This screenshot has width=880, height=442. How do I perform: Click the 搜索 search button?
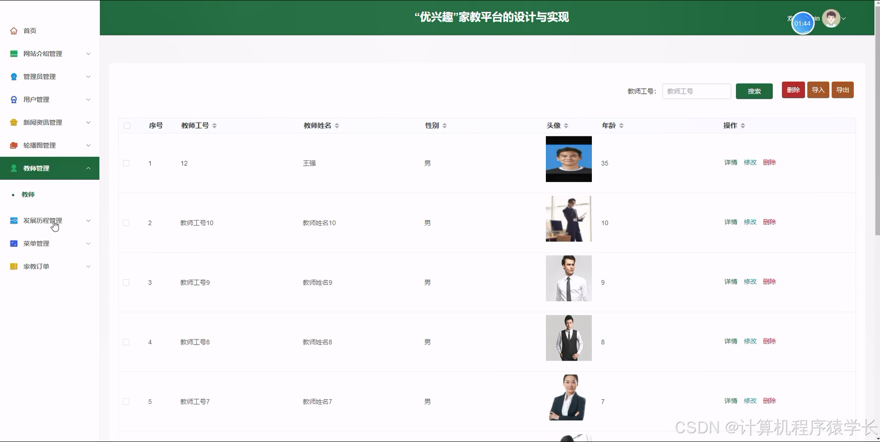tap(754, 91)
